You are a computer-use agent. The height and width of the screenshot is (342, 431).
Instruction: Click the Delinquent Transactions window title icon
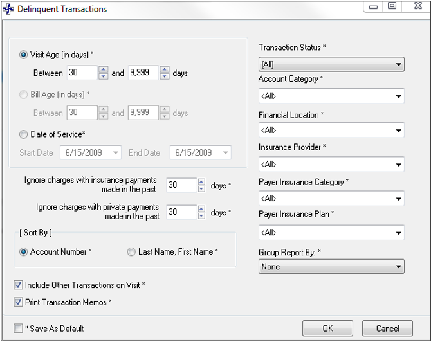(8, 9)
